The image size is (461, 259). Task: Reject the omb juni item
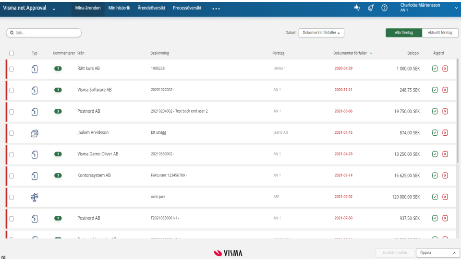[x=445, y=197]
